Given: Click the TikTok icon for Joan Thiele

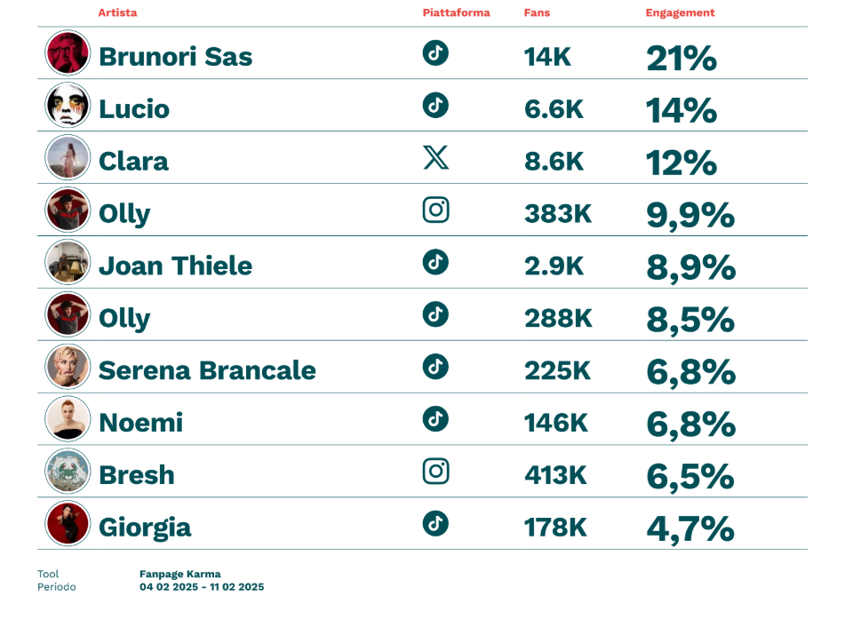Looking at the screenshot, I should pyautogui.click(x=435, y=262).
